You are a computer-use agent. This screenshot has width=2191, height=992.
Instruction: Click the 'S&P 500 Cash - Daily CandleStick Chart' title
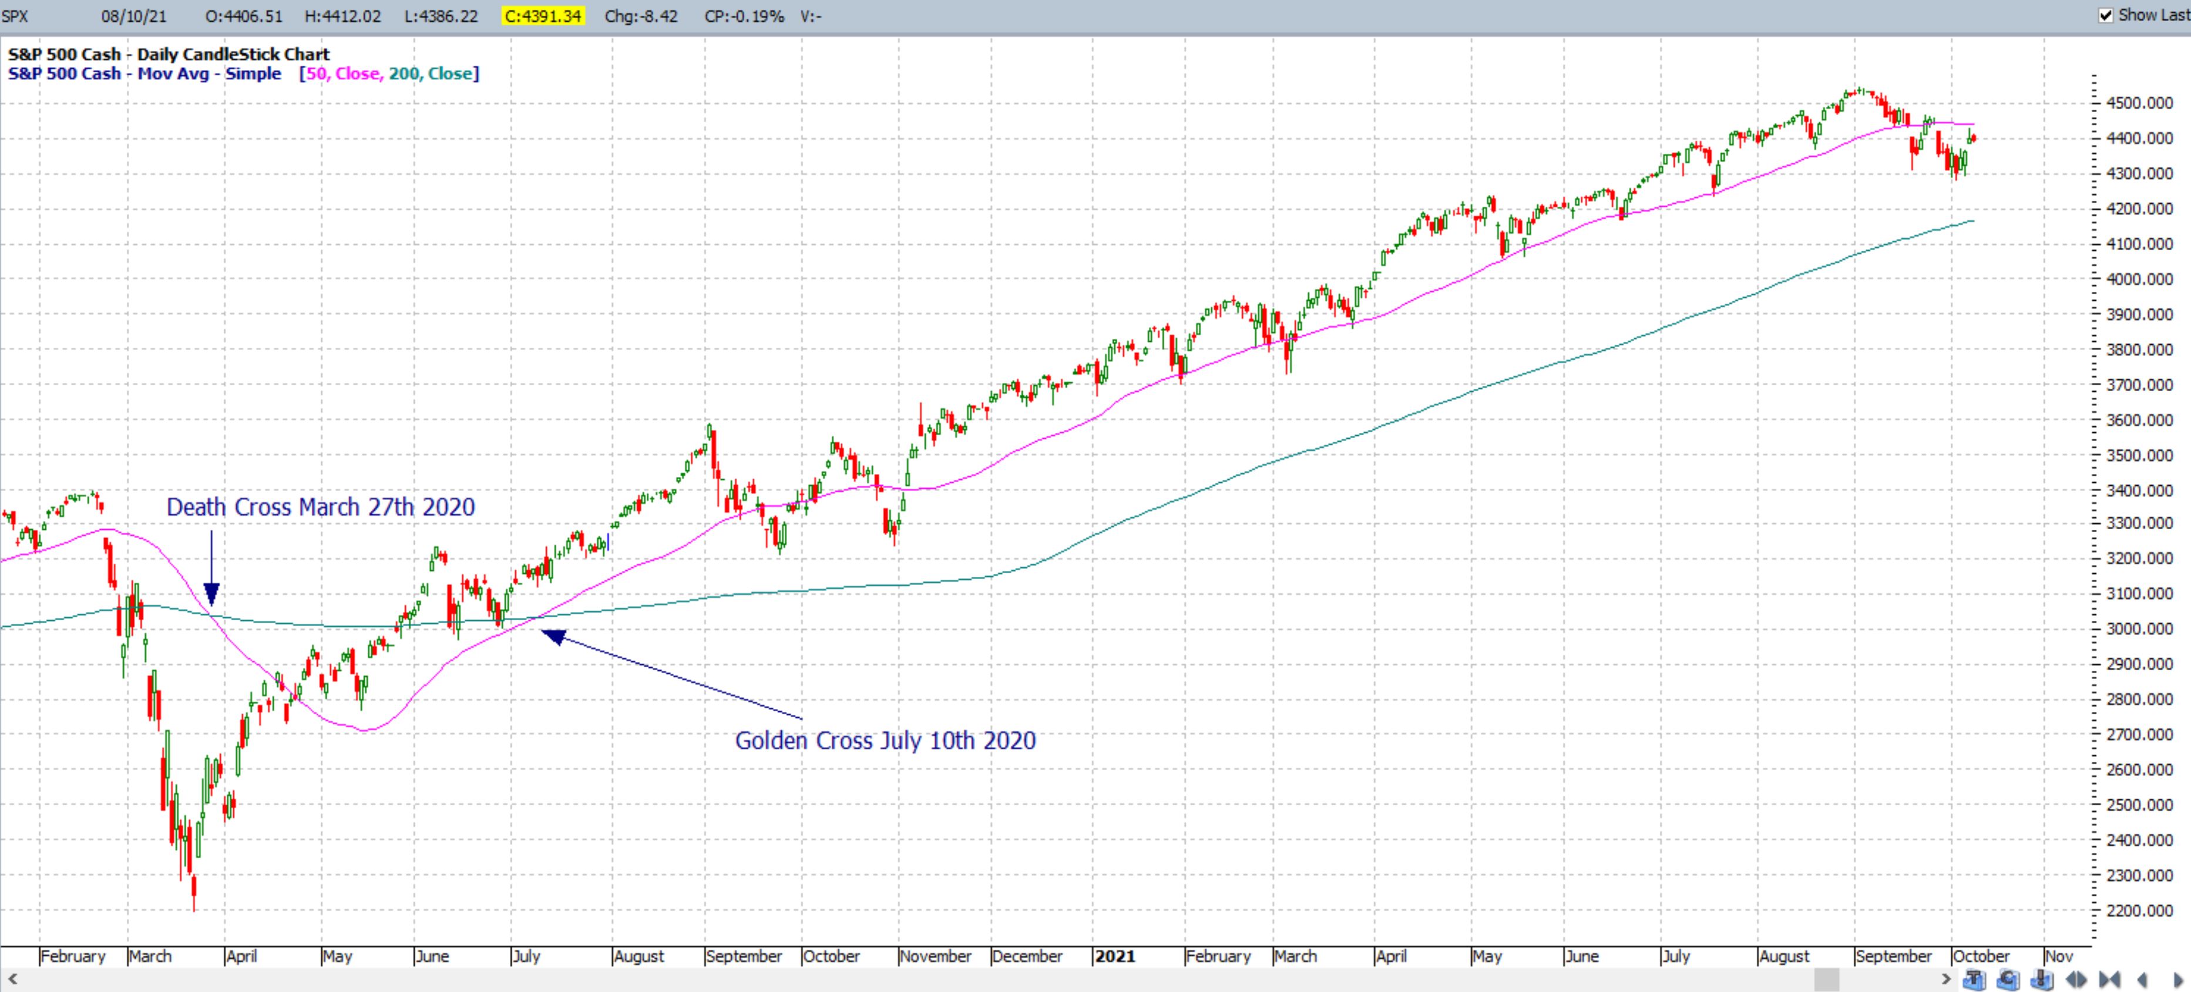(x=169, y=55)
